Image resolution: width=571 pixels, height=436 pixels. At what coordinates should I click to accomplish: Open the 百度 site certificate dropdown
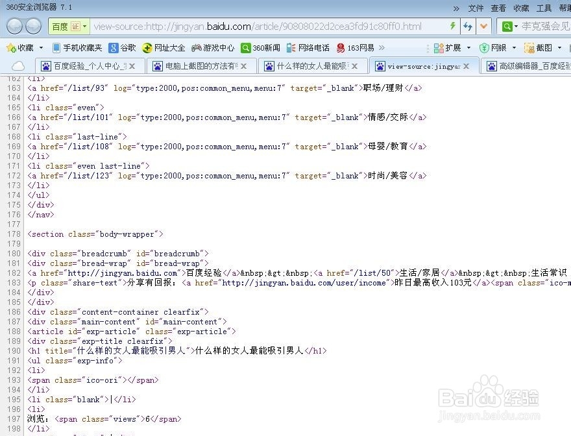69,27
